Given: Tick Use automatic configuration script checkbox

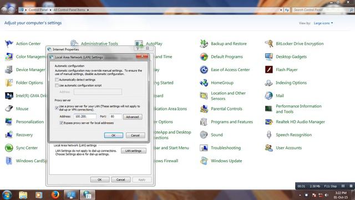Looking at the screenshot, I should tap(57, 86).
